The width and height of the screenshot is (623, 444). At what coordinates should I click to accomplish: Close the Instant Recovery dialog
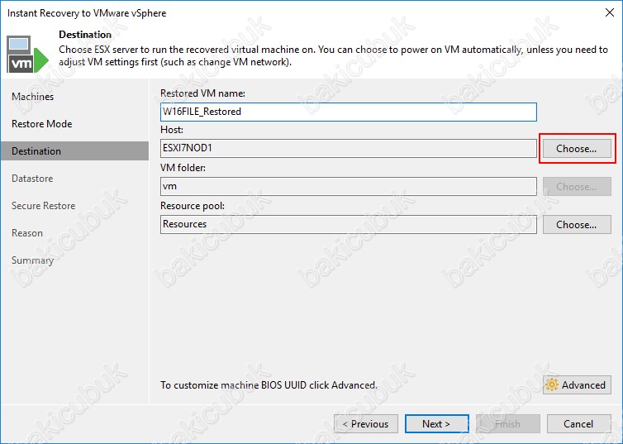[610, 12]
